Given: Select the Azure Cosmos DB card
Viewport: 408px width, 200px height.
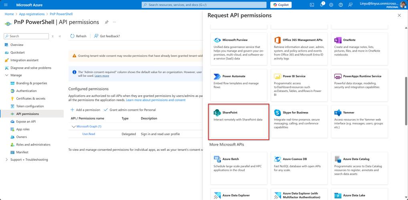Looking at the screenshot, I should tap(299, 168).
